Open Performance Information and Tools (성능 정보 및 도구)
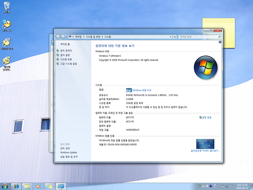 (69, 157)
